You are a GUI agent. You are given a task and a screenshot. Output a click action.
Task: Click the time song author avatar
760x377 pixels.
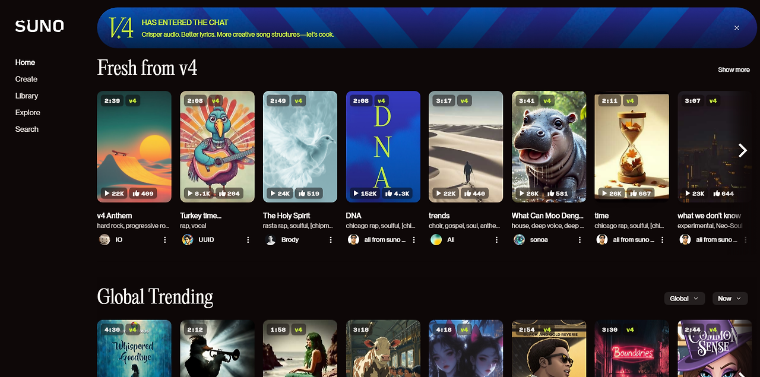[x=602, y=240]
